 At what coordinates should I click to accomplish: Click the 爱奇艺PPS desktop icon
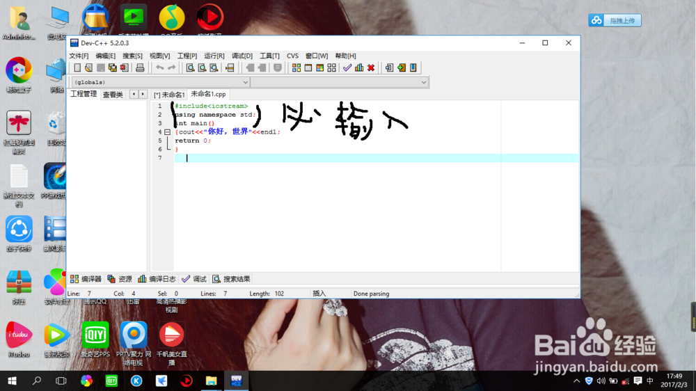point(95,340)
